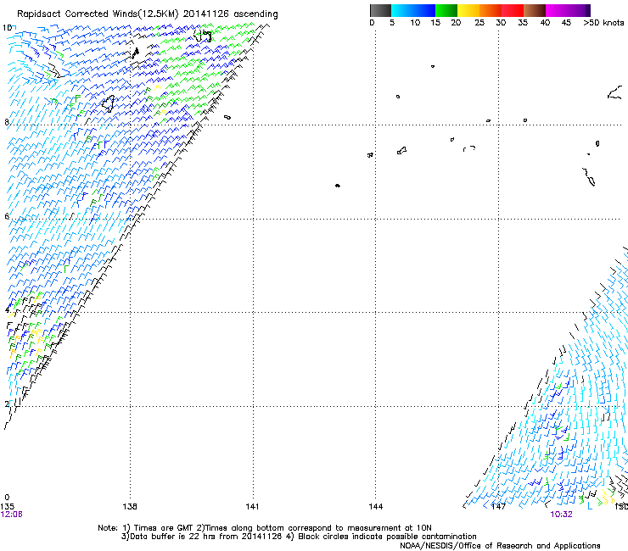Screen dimensions: 628x551
Task: Click the '>50 knots' legend label
Action: [x=603, y=23]
